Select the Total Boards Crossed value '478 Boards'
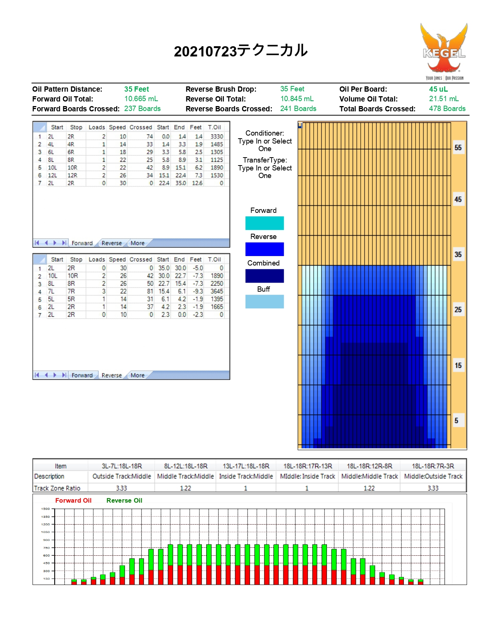The width and height of the screenshot is (483, 625). (447, 109)
